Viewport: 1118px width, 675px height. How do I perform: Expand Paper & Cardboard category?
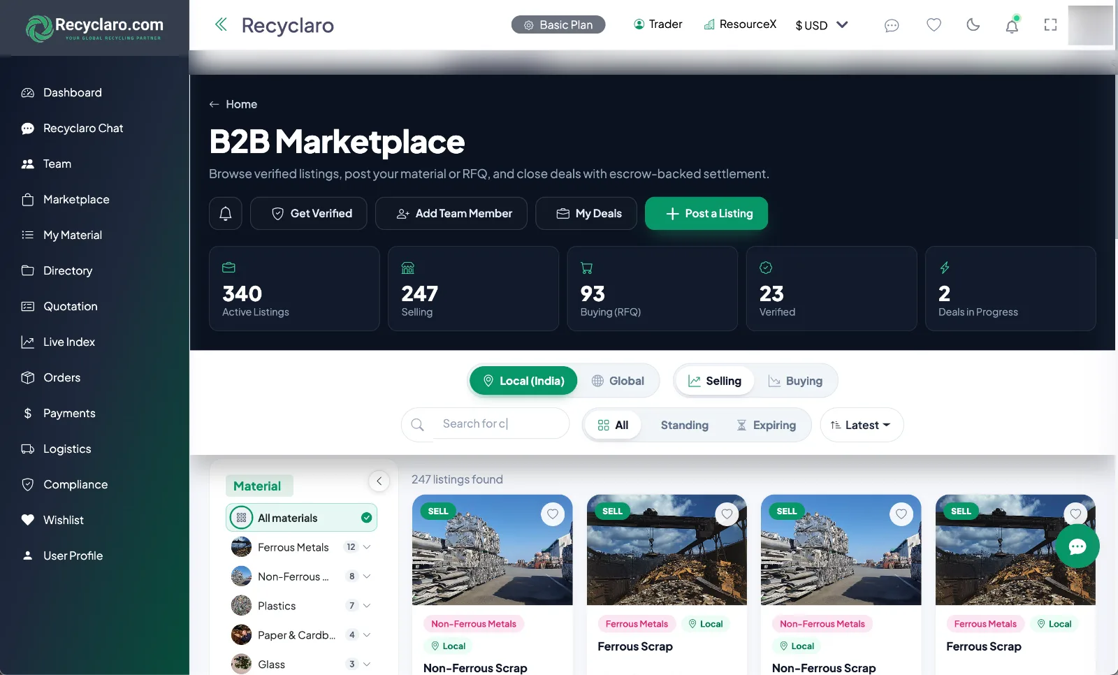[367, 635]
